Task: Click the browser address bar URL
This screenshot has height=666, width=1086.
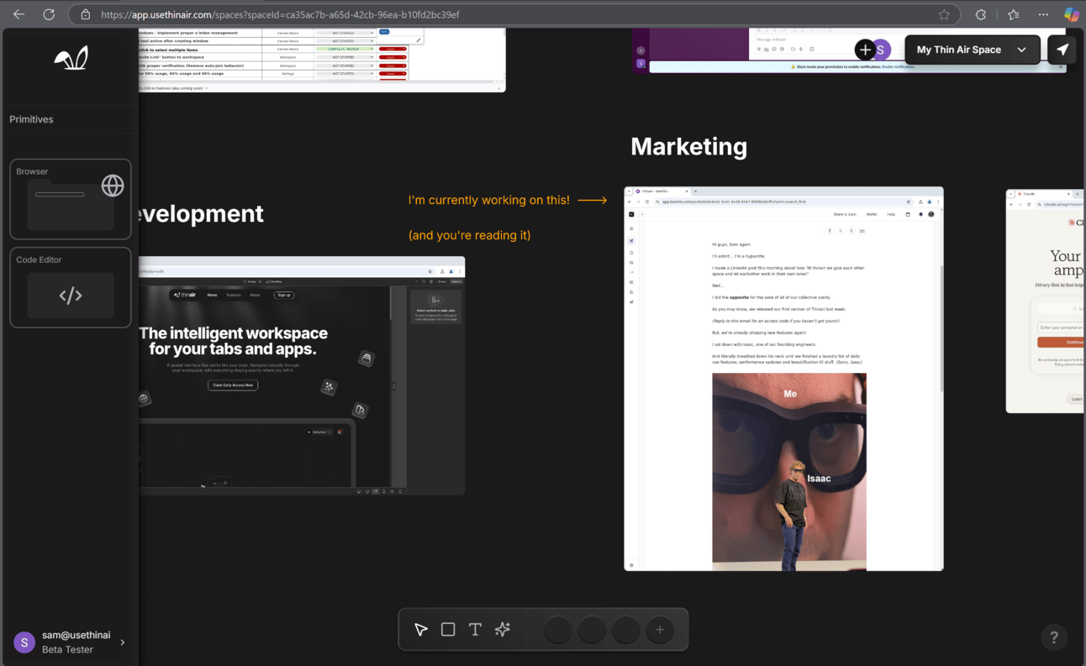Action: point(280,14)
